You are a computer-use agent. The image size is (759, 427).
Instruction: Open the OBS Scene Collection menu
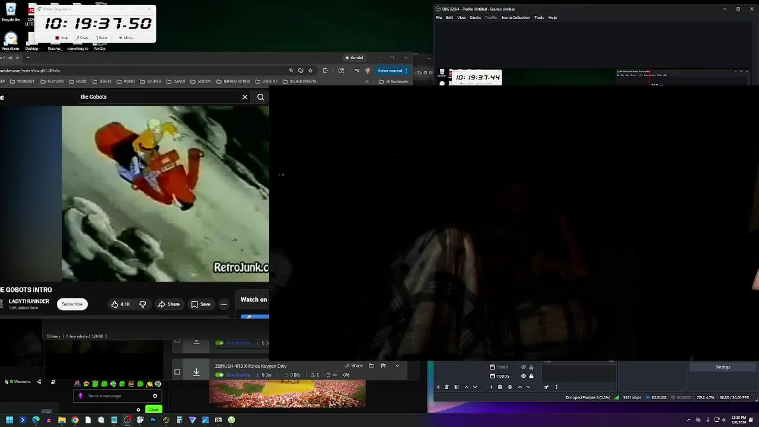[515, 18]
